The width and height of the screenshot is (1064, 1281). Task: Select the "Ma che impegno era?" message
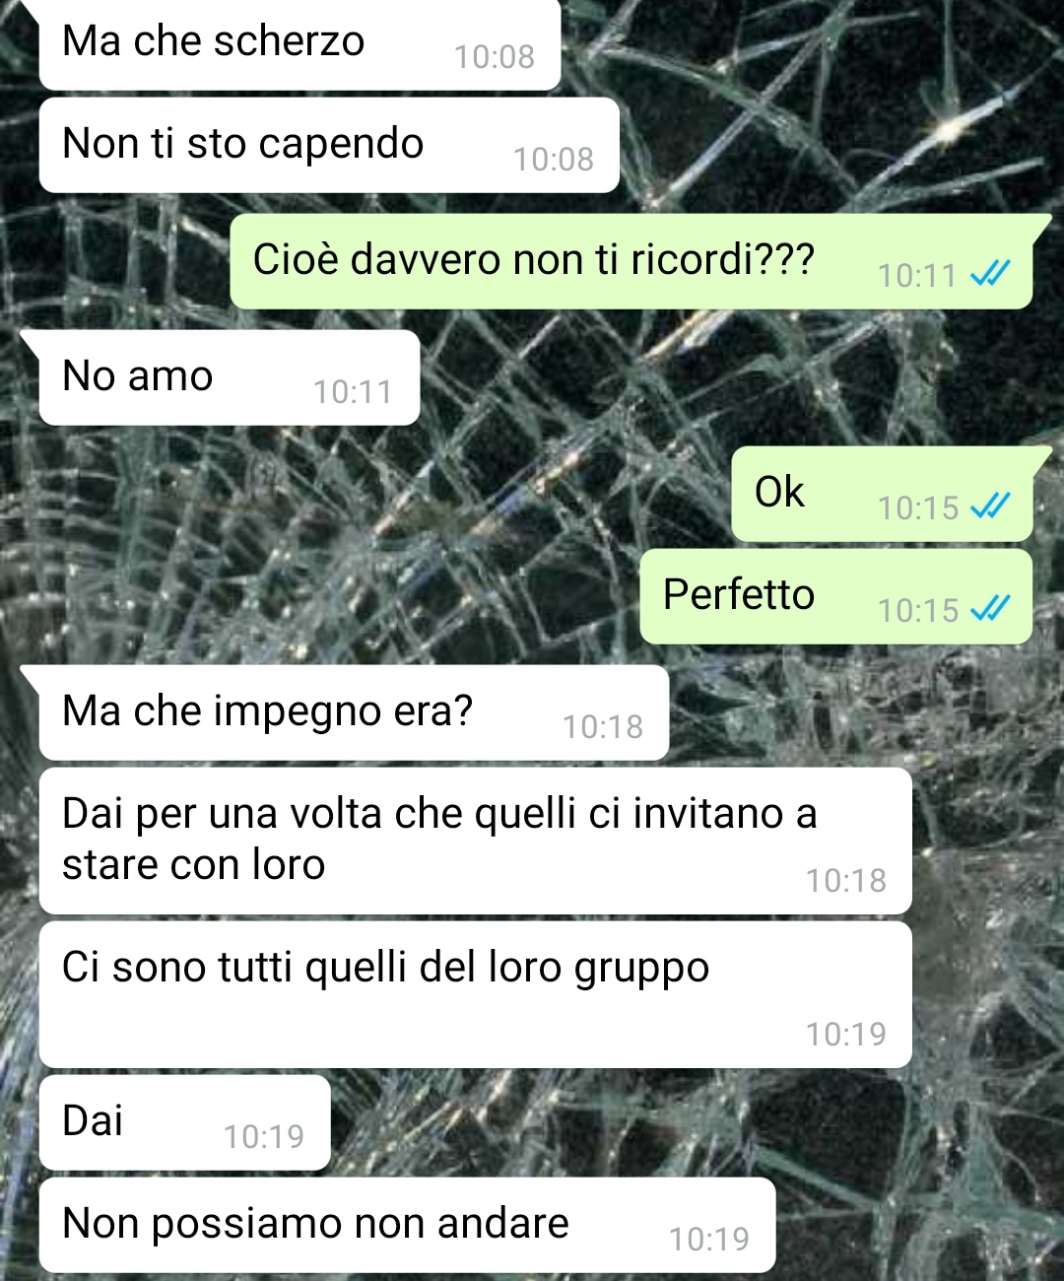[x=354, y=712]
